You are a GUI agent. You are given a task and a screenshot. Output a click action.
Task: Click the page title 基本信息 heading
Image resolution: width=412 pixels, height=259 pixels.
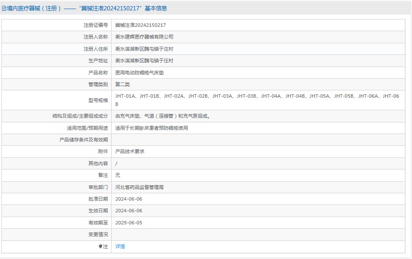[154, 8]
